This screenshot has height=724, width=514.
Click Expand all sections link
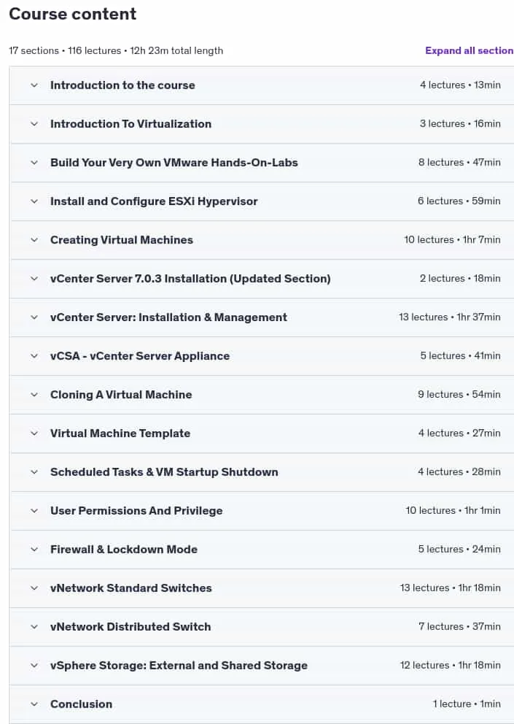(x=470, y=51)
